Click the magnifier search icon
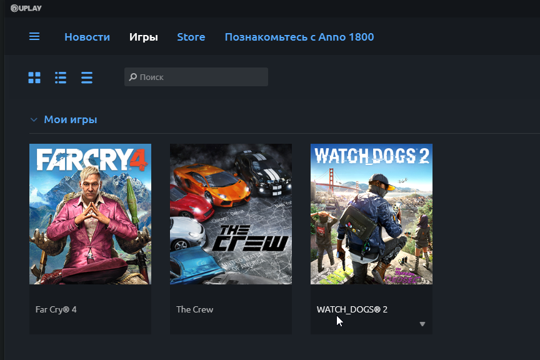The width and height of the screenshot is (540, 360). [133, 77]
